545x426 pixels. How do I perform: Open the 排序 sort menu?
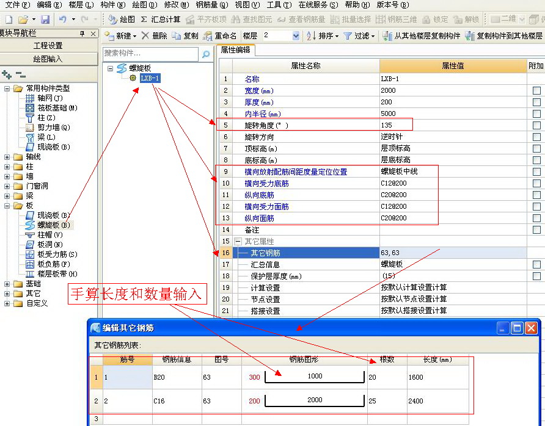point(322,36)
